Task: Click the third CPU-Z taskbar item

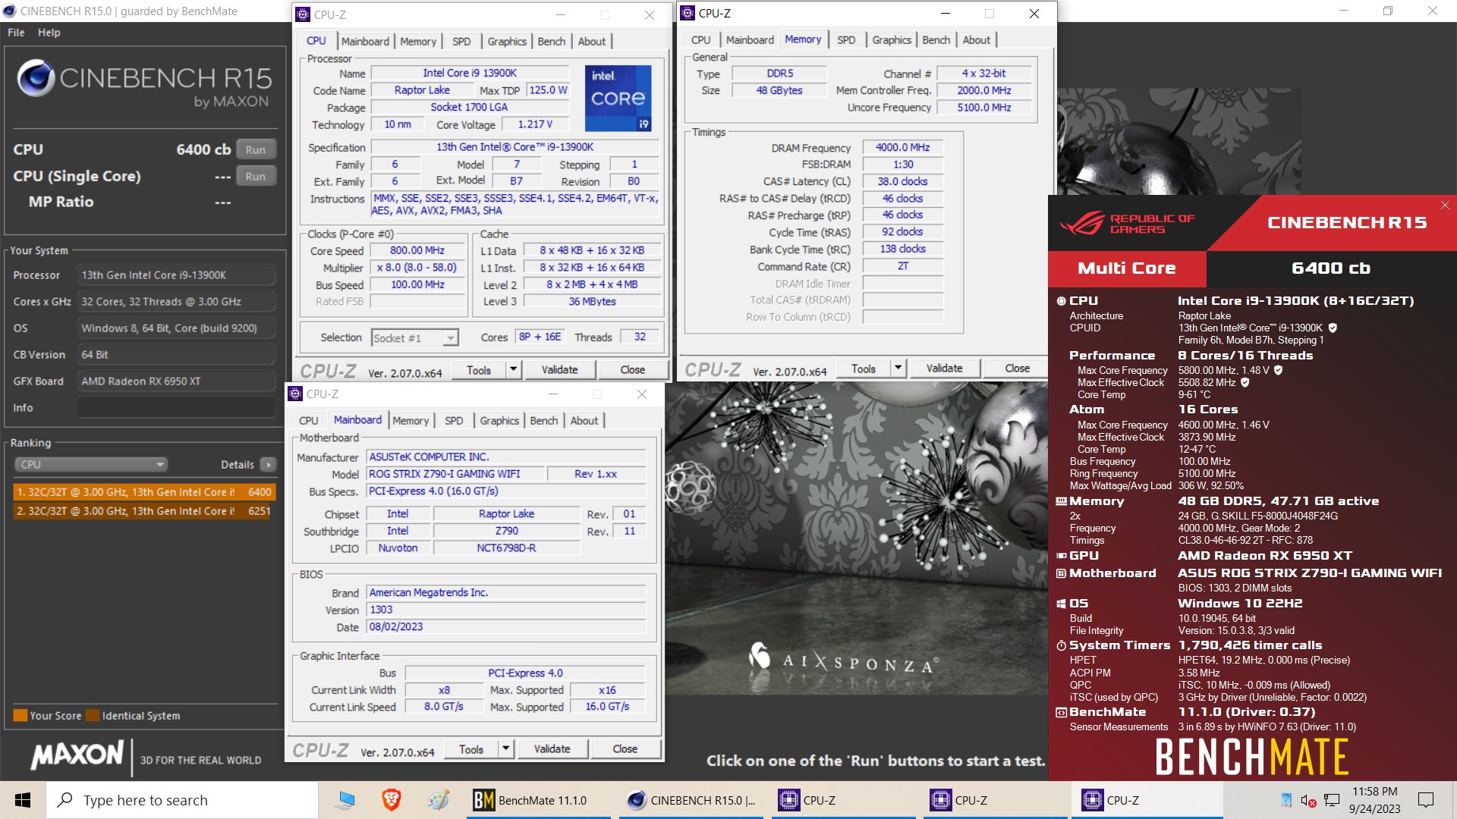Action: [x=1147, y=800]
